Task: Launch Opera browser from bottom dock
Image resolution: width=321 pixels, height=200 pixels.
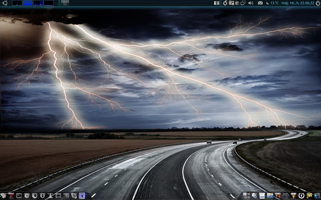Action: click(42, 196)
